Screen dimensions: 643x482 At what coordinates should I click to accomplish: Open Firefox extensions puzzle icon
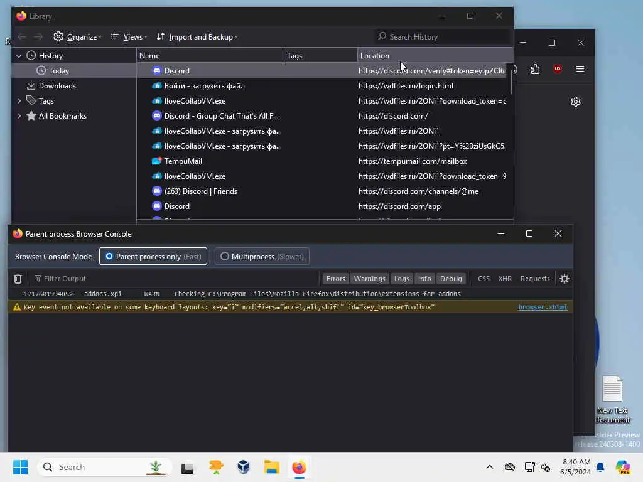[x=535, y=69]
